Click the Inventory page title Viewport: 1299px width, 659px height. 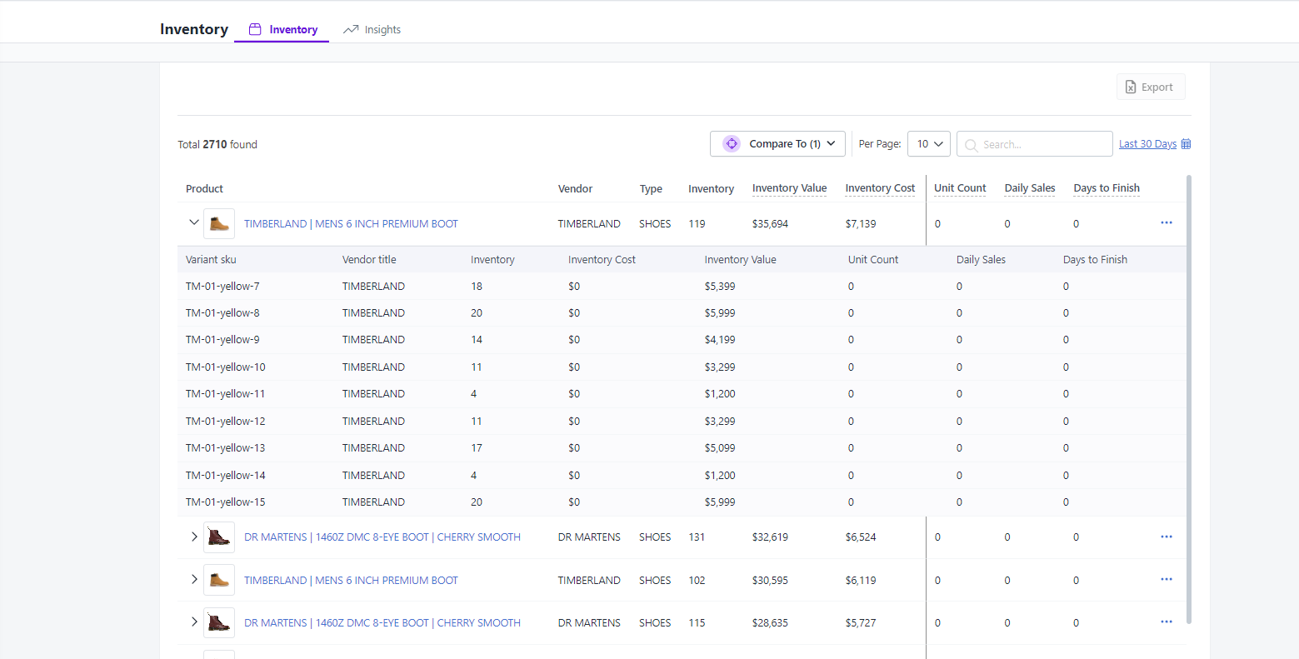click(x=194, y=29)
